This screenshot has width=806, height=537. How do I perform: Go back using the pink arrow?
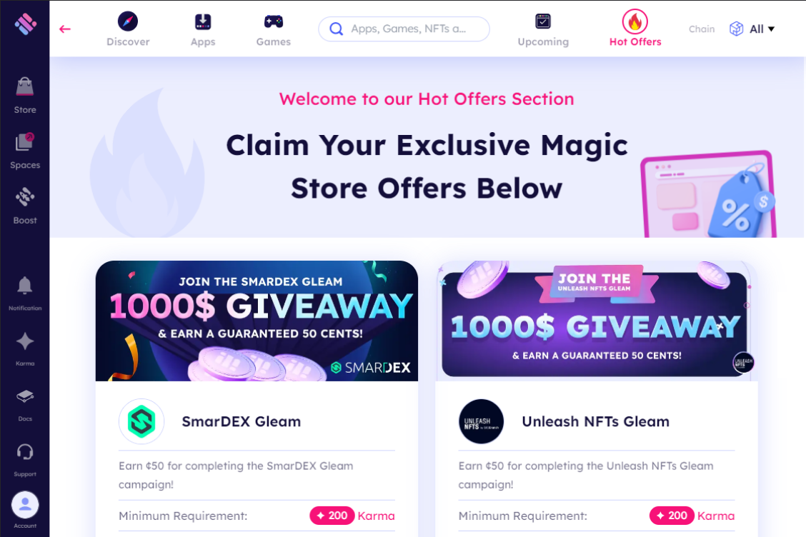pyautogui.click(x=65, y=29)
